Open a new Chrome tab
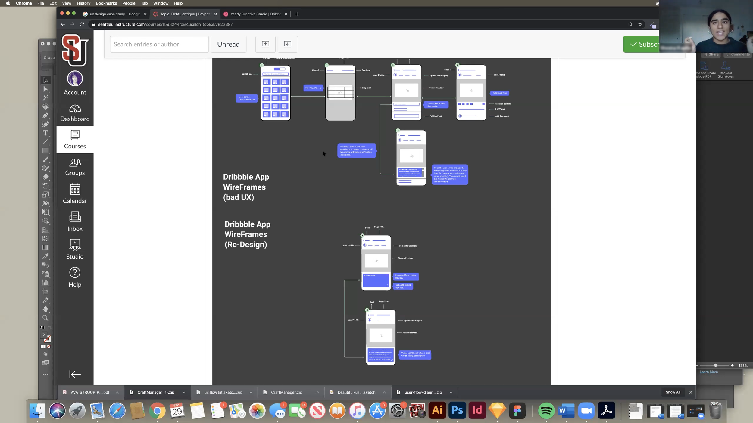 (297, 14)
